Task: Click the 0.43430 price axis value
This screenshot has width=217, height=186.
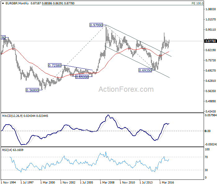Action: click(210, 111)
